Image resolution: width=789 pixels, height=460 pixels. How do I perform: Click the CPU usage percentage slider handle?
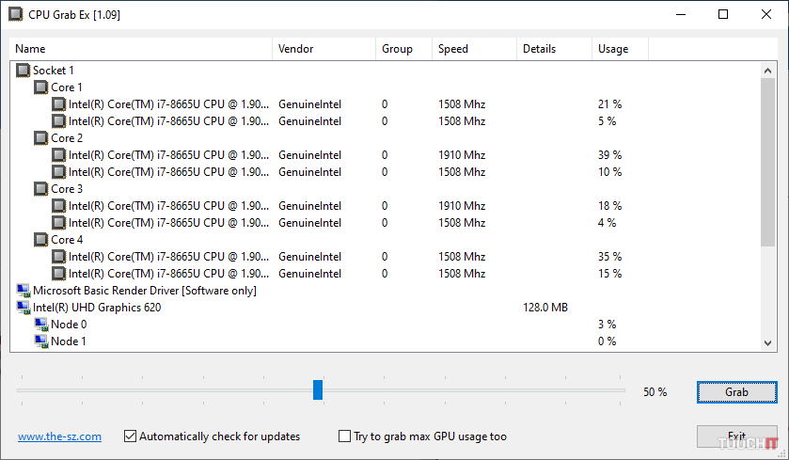pyautogui.click(x=318, y=389)
